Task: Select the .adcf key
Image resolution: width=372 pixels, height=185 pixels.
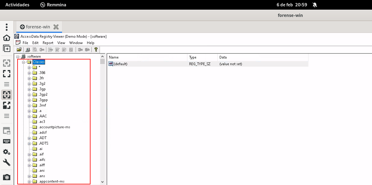Action: tap(43, 132)
